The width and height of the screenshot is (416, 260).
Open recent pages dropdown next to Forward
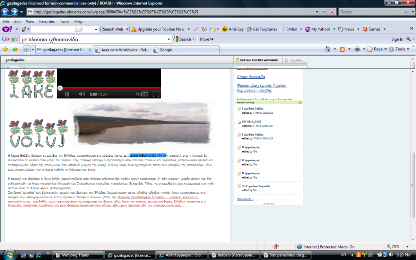click(21, 12)
